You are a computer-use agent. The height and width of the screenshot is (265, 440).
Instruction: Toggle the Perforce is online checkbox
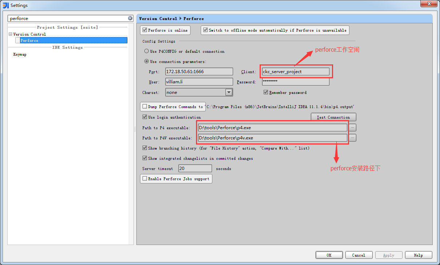(x=145, y=30)
